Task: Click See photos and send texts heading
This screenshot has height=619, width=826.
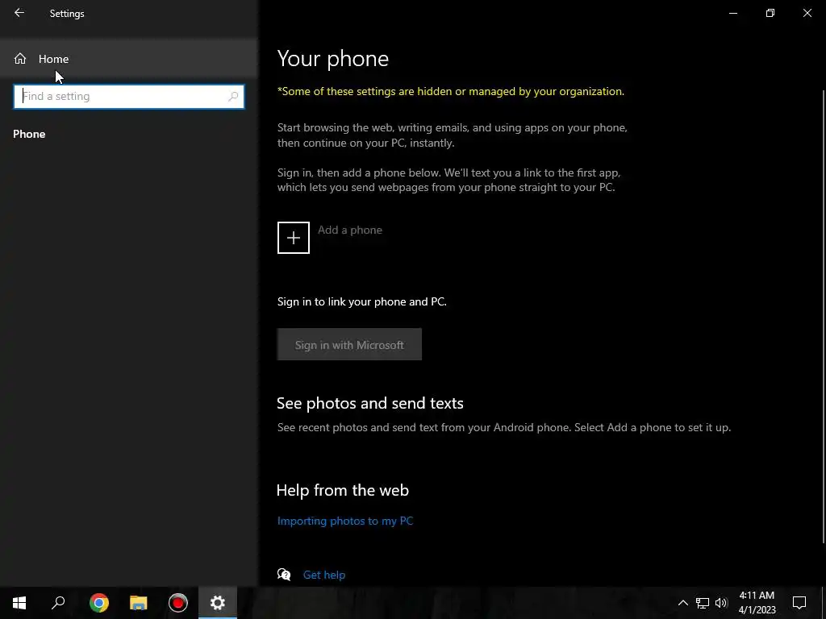Action: coord(369,403)
